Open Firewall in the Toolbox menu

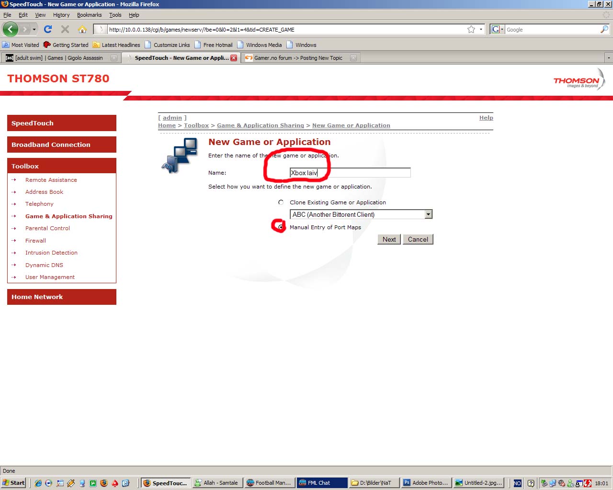coord(36,241)
